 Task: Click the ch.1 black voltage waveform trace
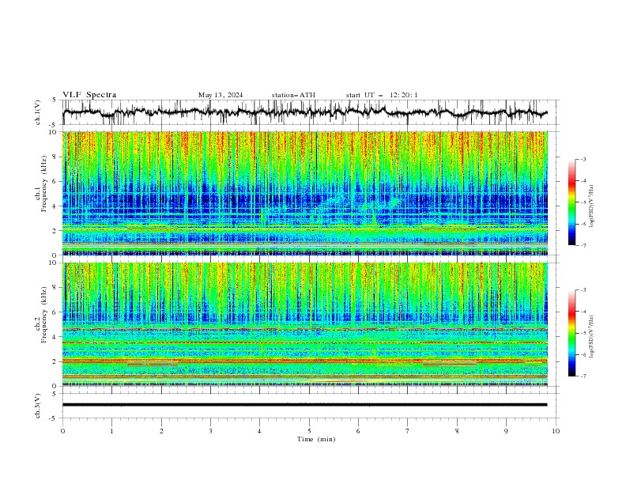tap(304, 112)
